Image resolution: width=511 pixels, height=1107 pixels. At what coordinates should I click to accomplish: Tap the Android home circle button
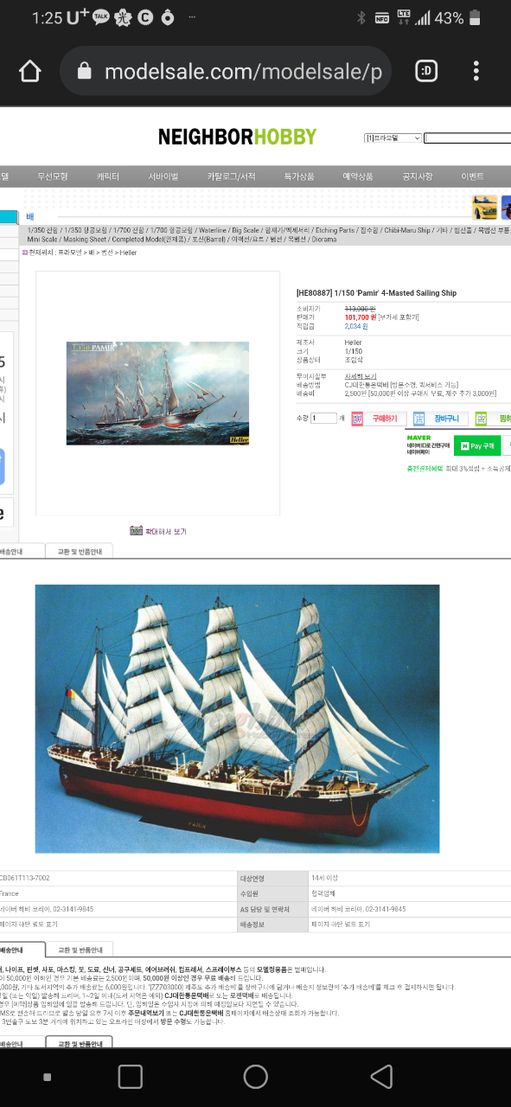[x=256, y=1076]
